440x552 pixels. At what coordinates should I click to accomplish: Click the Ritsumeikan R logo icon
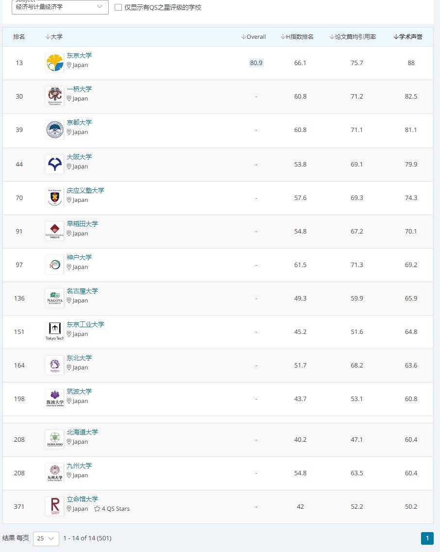coord(54,506)
